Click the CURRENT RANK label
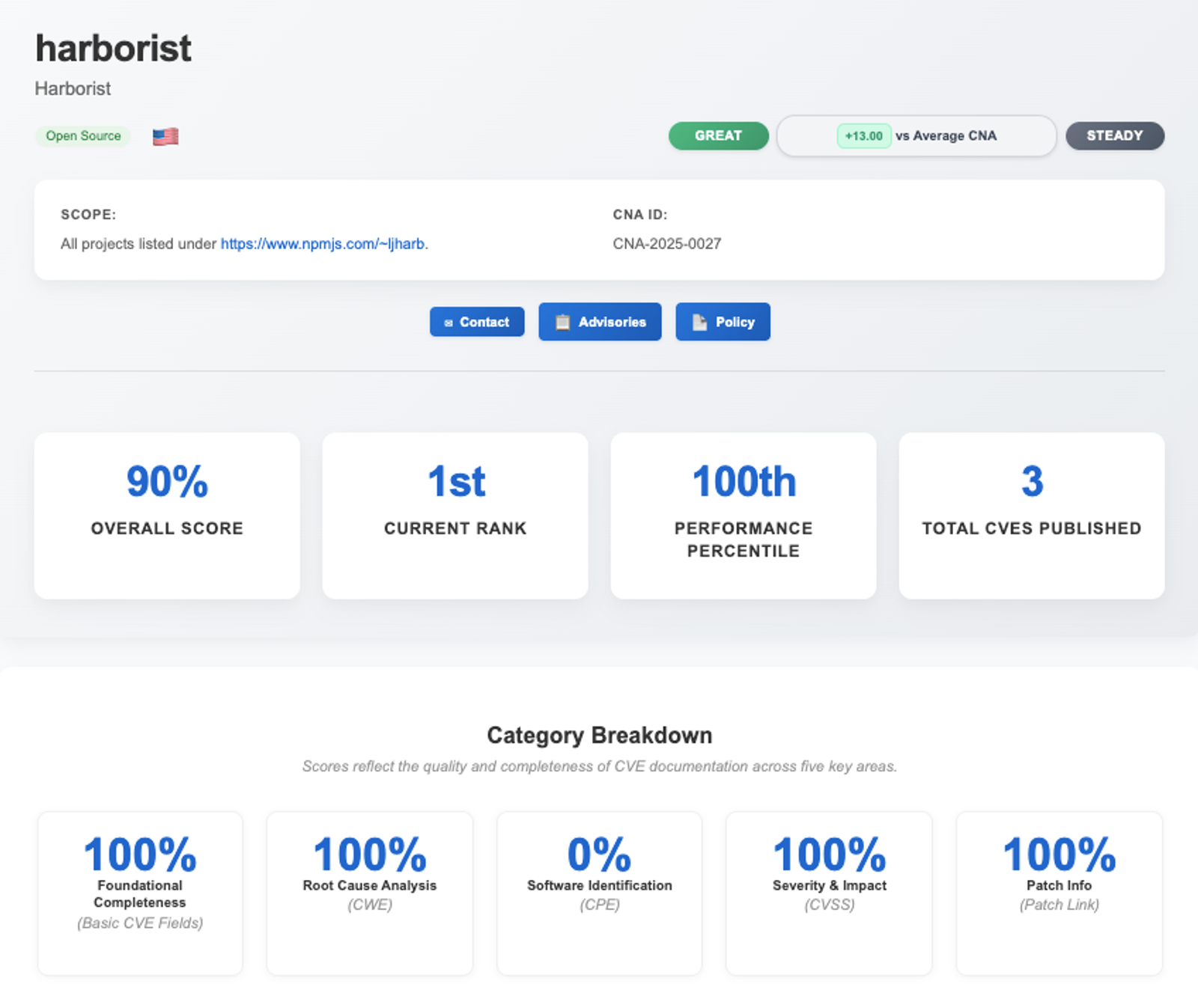Viewport: 1198px width, 990px height. [x=455, y=528]
